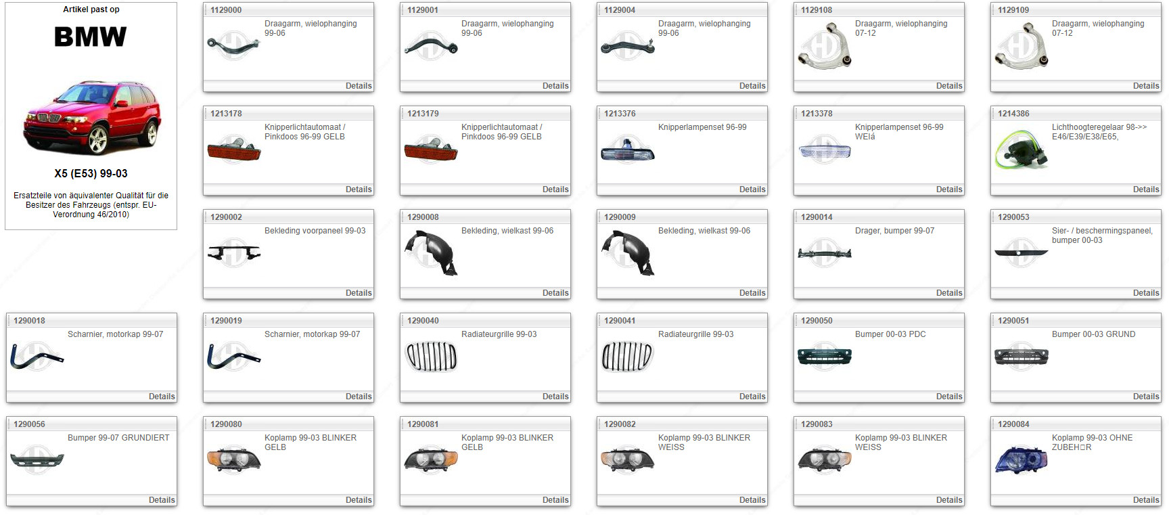The height and width of the screenshot is (515, 1169).
Task: Select bumper trim panel thumbnail of 1290053
Action: 1021,254
